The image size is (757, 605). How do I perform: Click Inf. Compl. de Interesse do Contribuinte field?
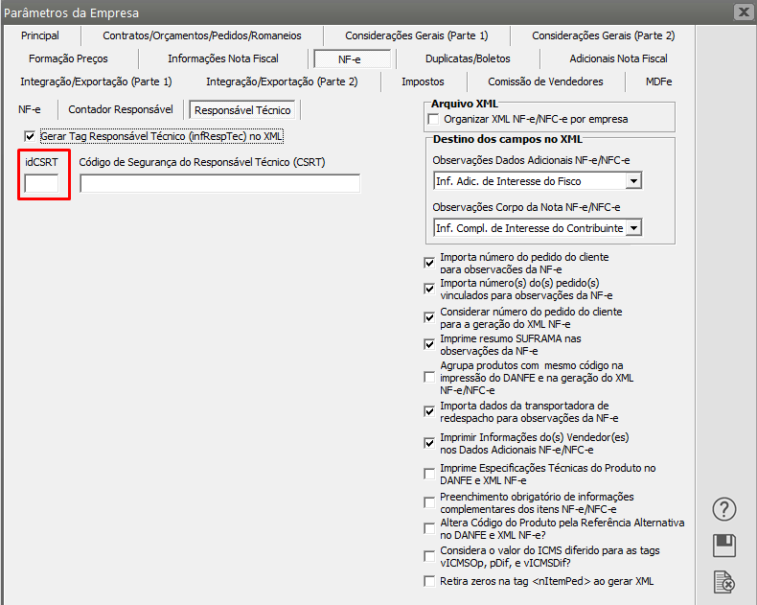tap(530, 228)
